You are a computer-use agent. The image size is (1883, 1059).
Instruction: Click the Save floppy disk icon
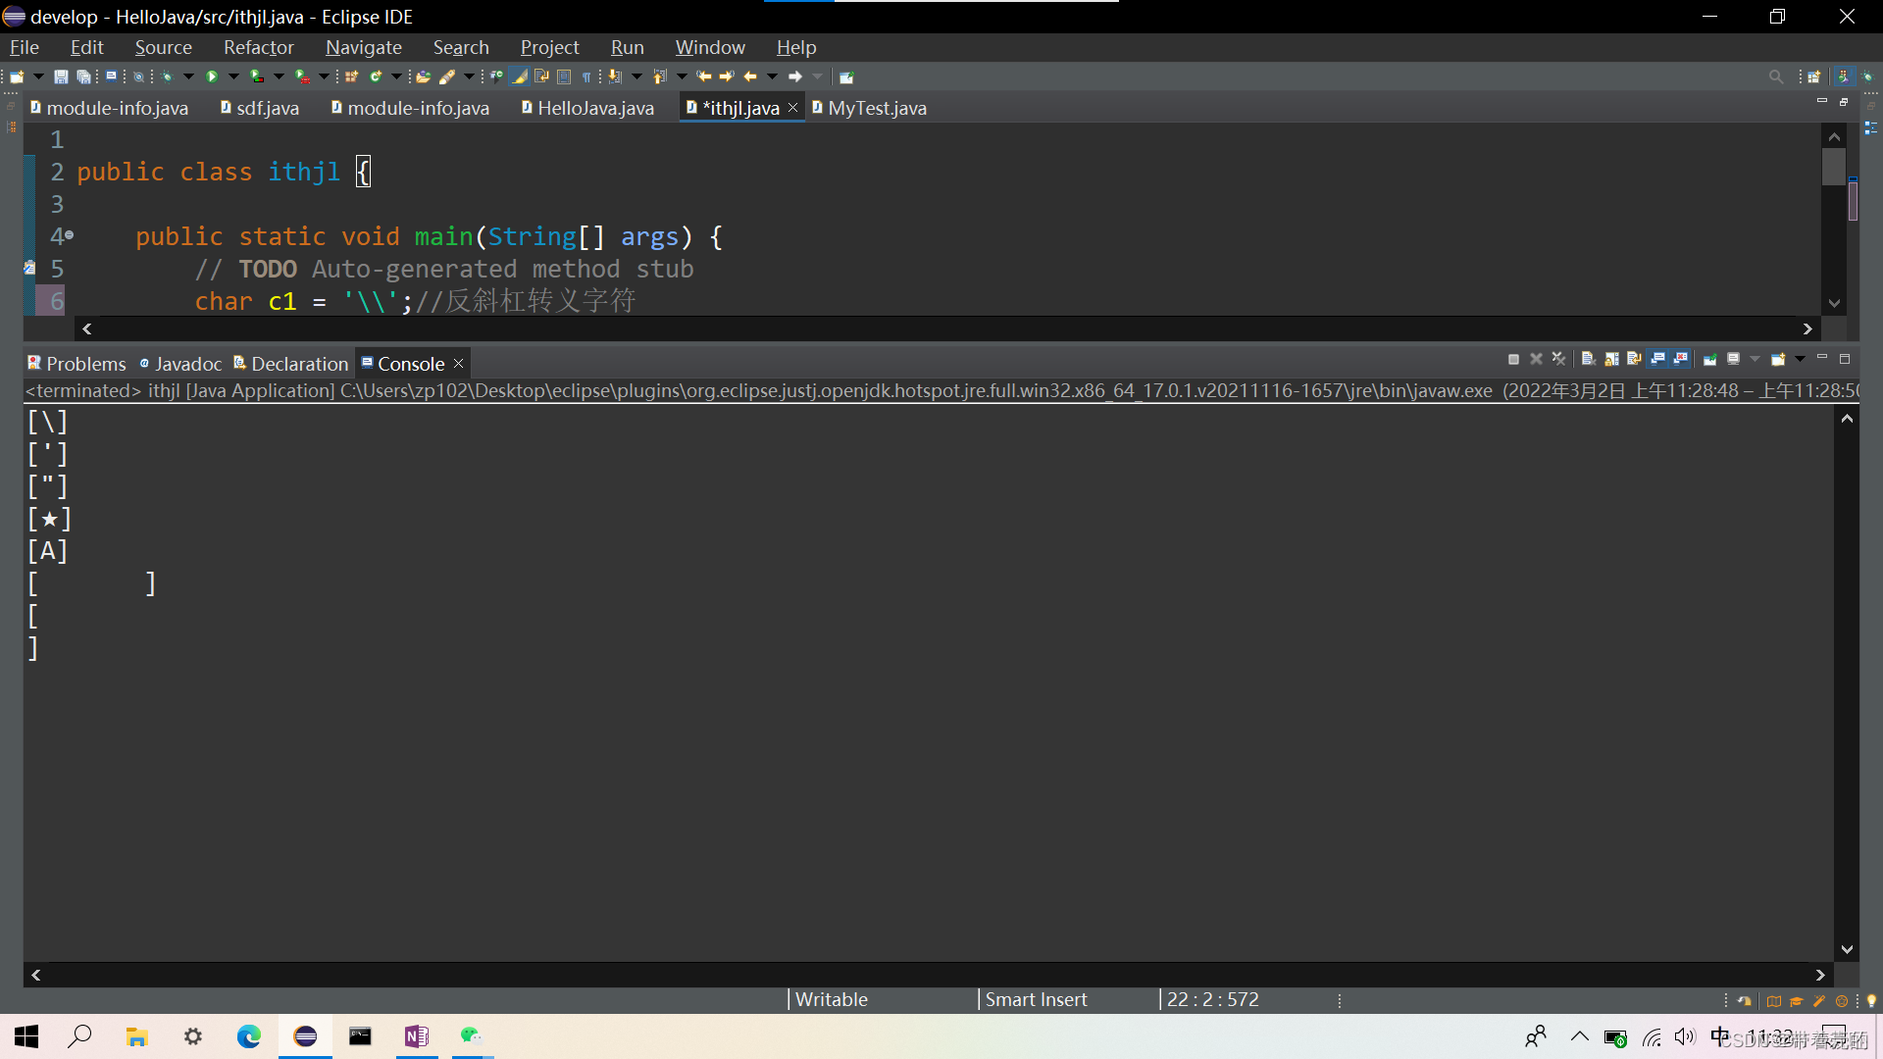click(x=61, y=76)
